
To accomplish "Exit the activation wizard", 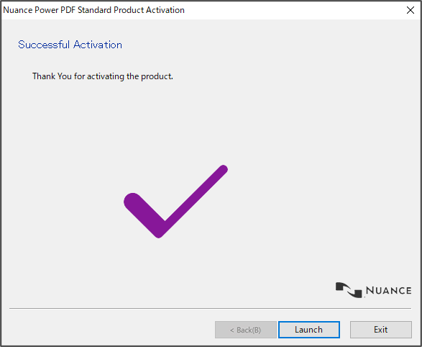I will point(380,330).
